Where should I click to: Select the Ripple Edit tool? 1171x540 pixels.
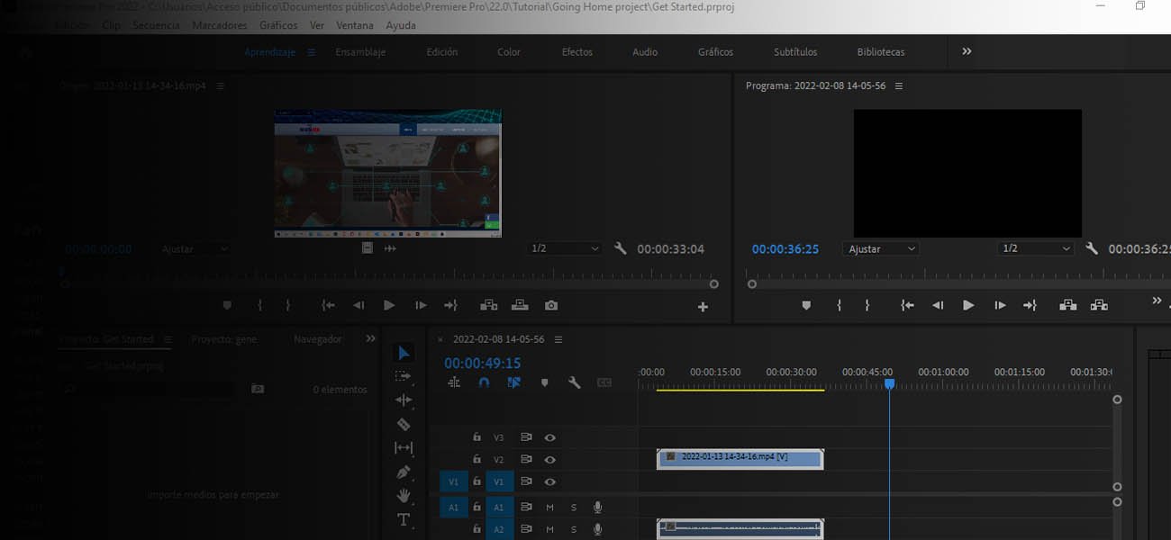coord(404,400)
